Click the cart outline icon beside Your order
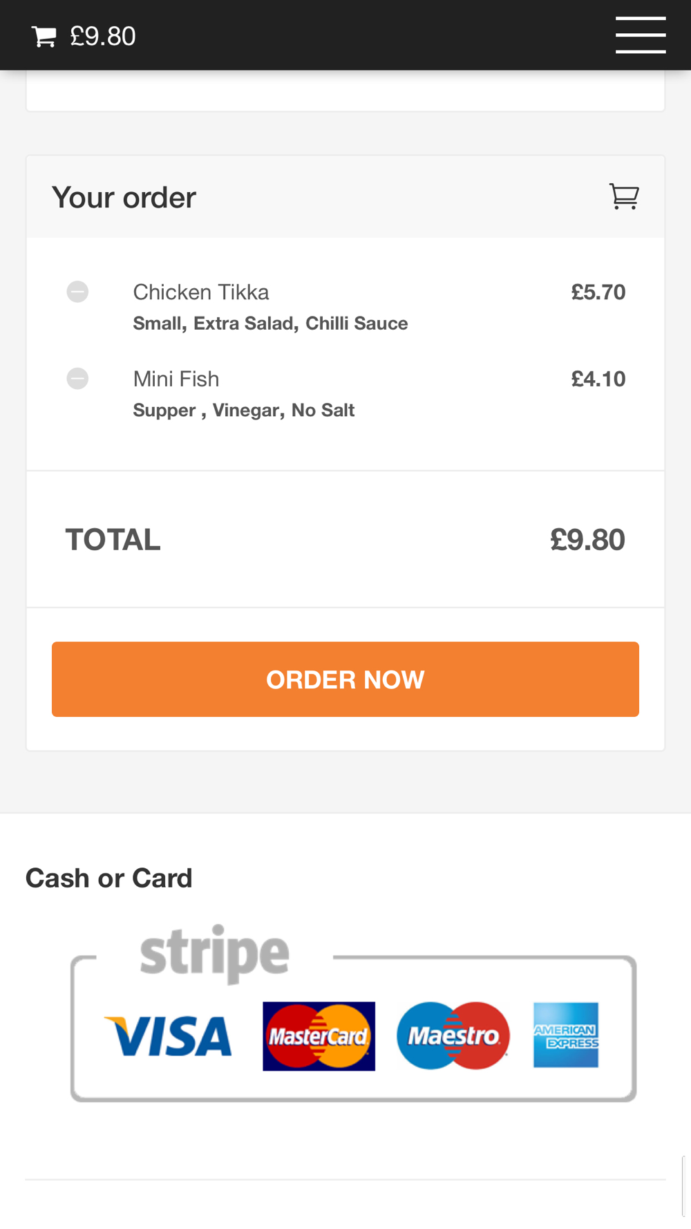The height and width of the screenshot is (1229, 691). (x=624, y=196)
